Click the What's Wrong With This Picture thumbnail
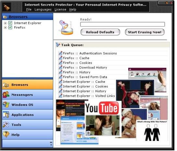This screenshot has height=151, width=177. coord(152,131)
